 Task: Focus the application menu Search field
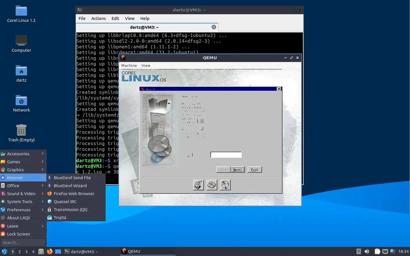click(x=23, y=243)
